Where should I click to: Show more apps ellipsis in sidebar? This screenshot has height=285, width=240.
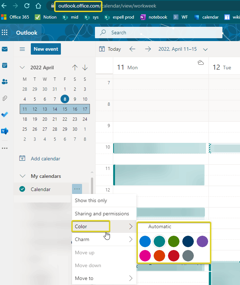5,148
